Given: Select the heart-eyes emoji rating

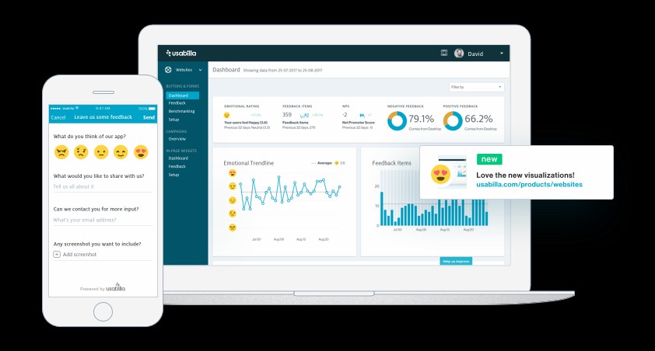Looking at the screenshot, I should pyautogui.click(x=141, y=152).
